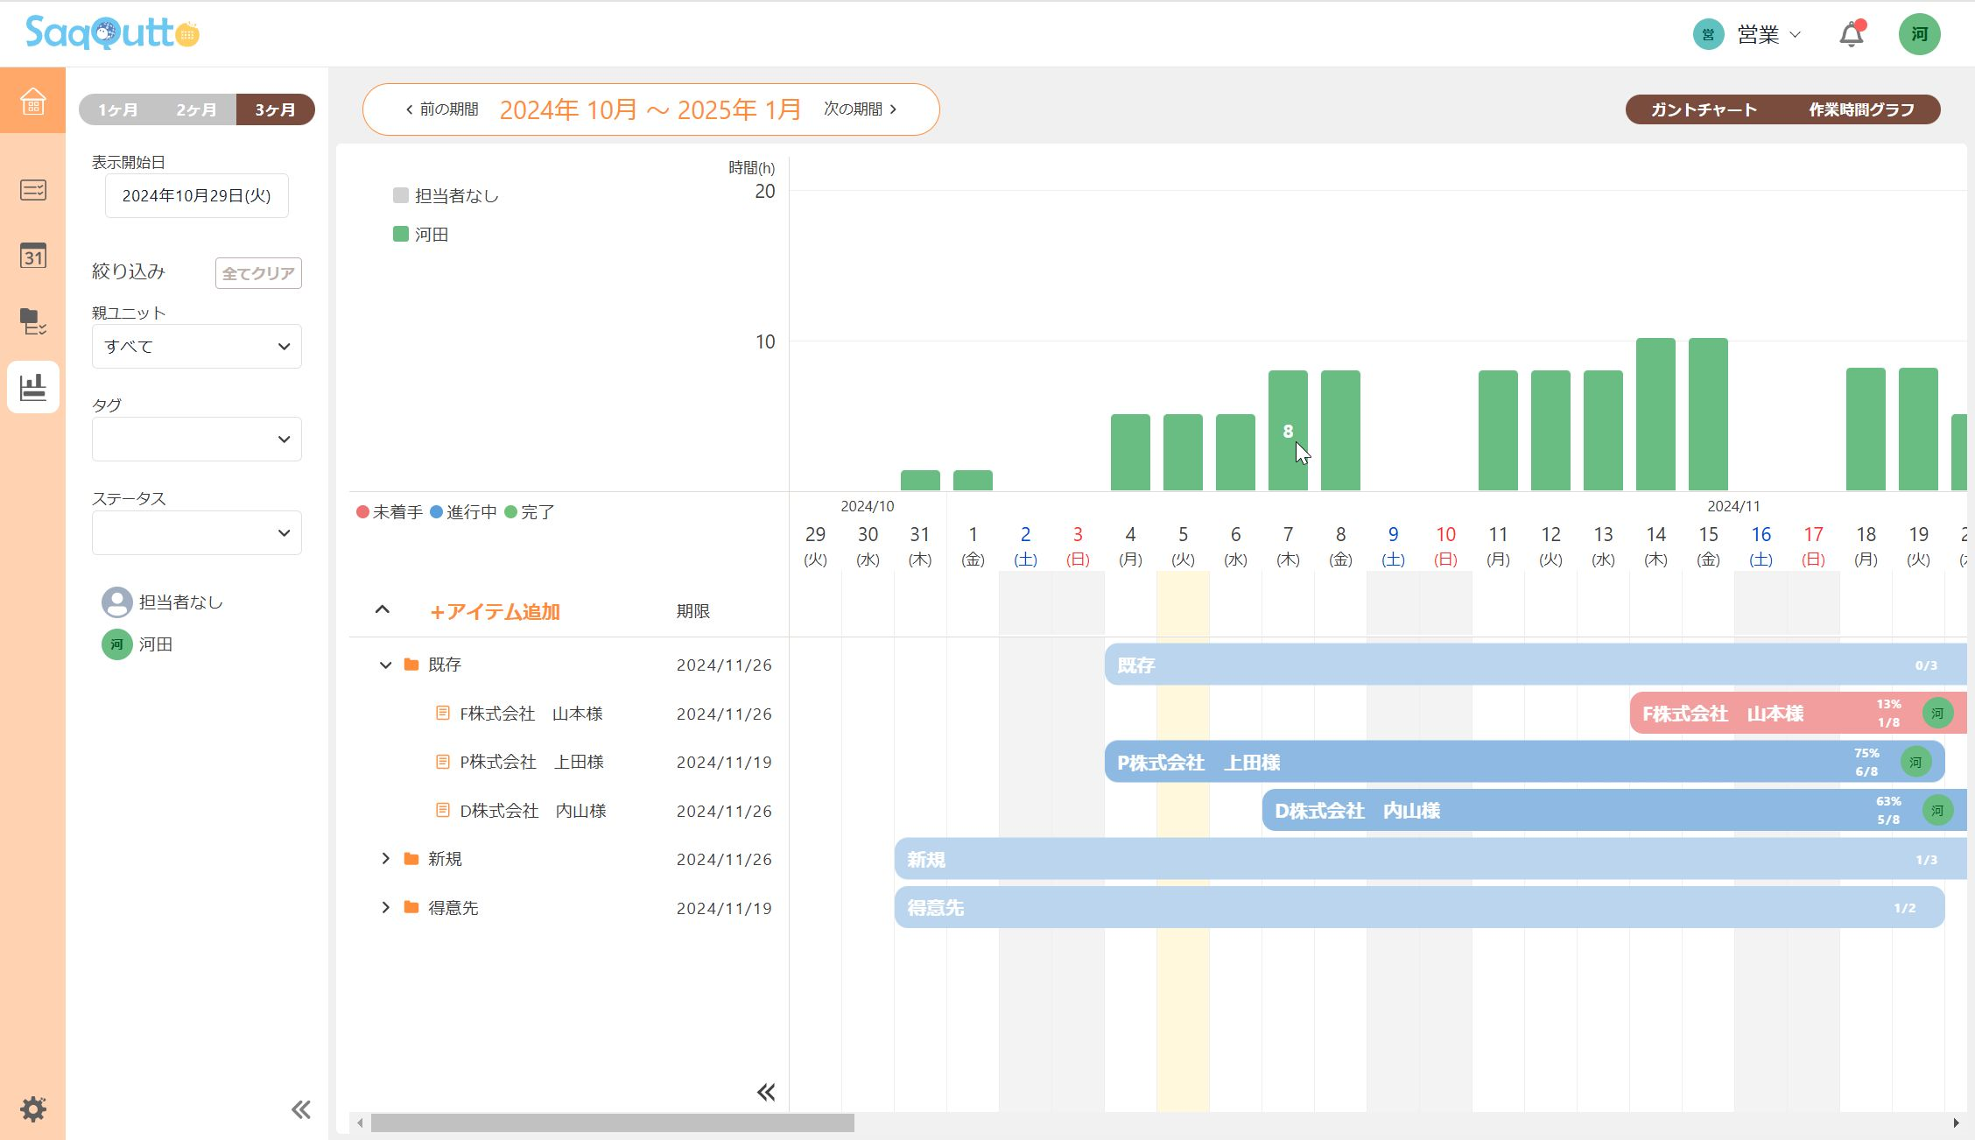Switch period to 1ヶ月
Image resolution: width=1975 pixels, height=1140 pixels.
[x=117, y=109]
